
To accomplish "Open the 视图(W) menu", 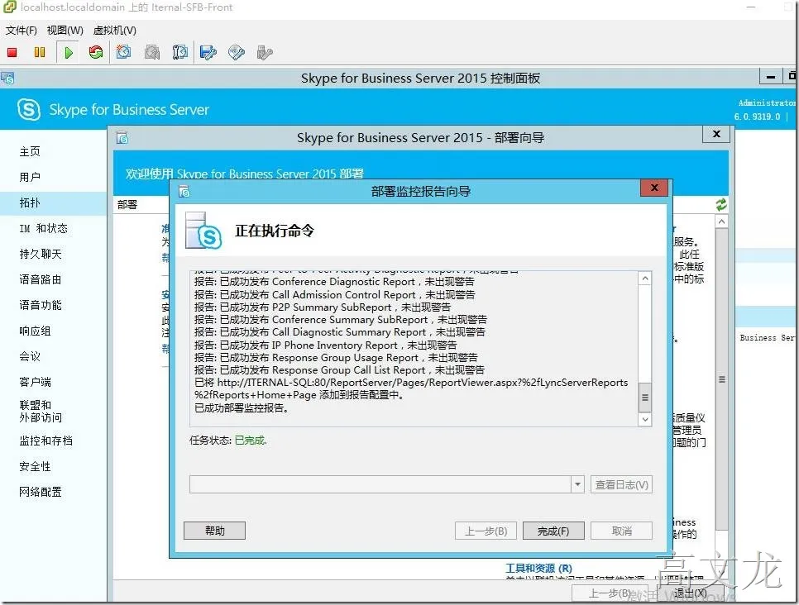I will 65,30.
